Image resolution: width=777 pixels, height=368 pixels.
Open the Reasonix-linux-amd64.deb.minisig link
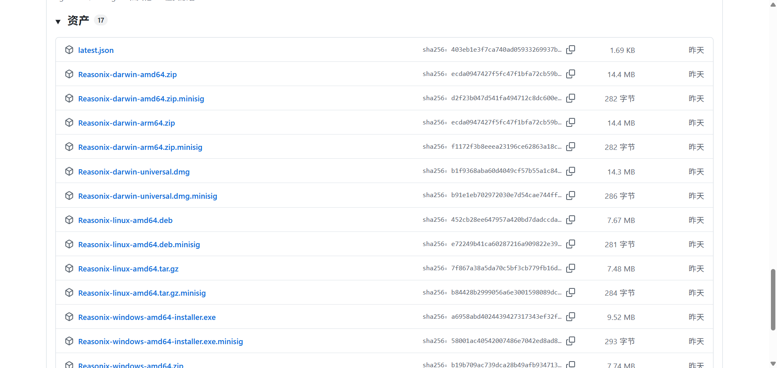click(x=139, y=244)
